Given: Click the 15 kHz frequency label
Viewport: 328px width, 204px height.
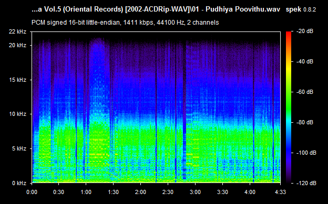Looking at the screenshot, I should (x=17, y=80).
